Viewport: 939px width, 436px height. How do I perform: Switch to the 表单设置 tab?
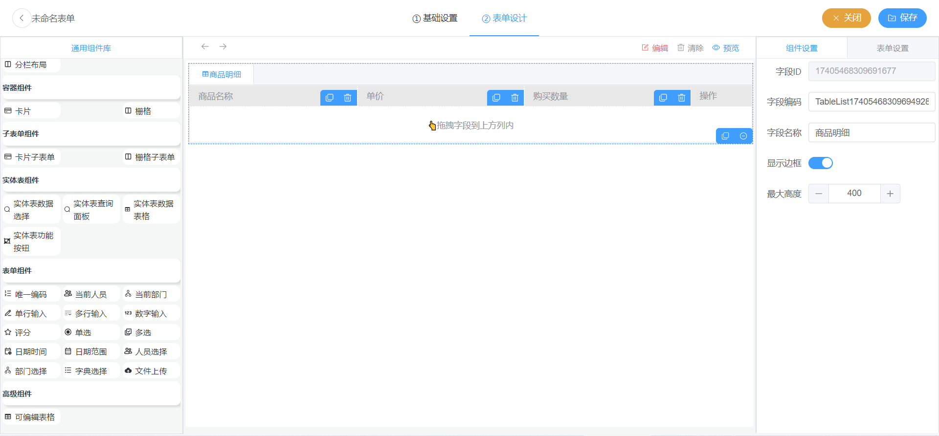(892, 48)
